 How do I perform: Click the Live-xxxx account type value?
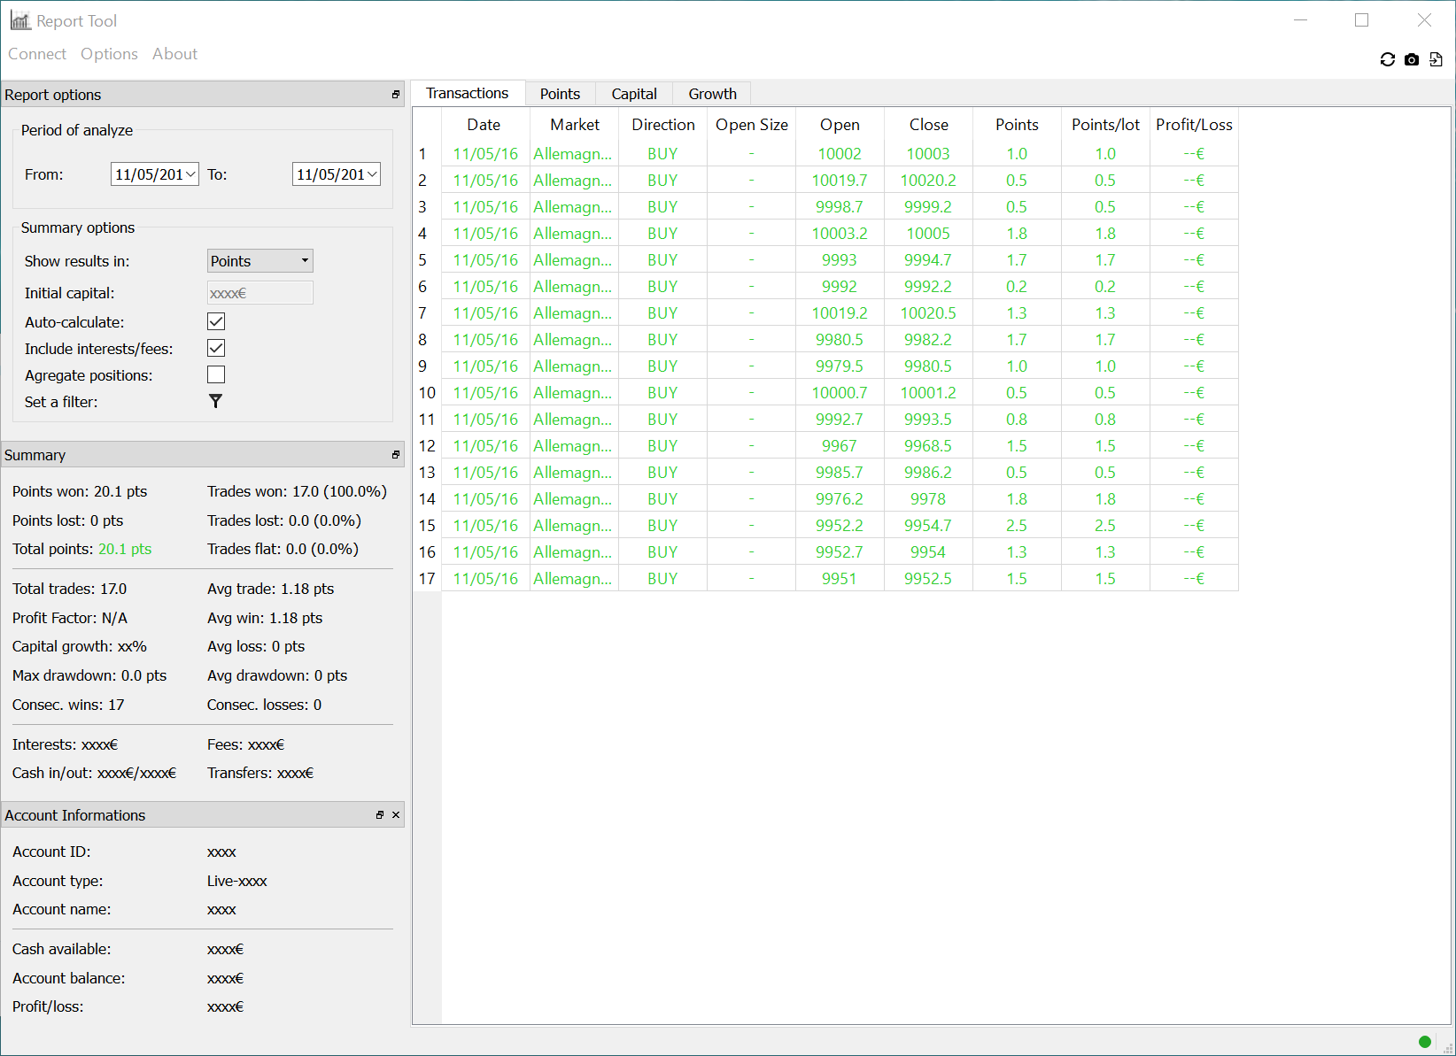pyautogui.click(x=237, y=881)
